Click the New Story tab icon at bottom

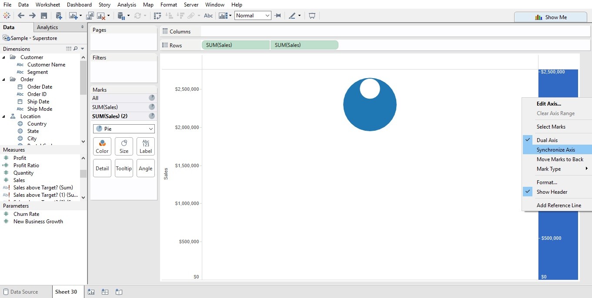pos(119,292)
